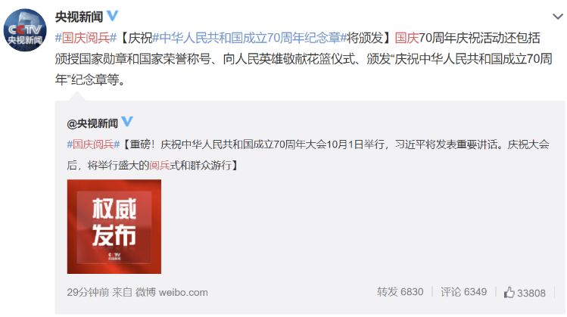Click verified badge next to @央视新闻
The image size is (567, 317).
(127, 122)
